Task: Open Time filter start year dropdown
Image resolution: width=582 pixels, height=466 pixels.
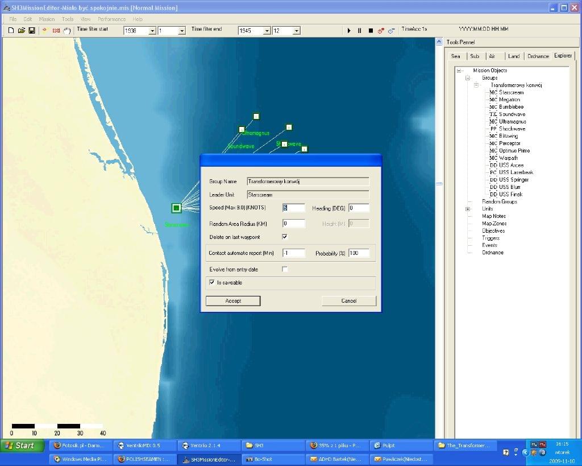Action: coord(152,31)
